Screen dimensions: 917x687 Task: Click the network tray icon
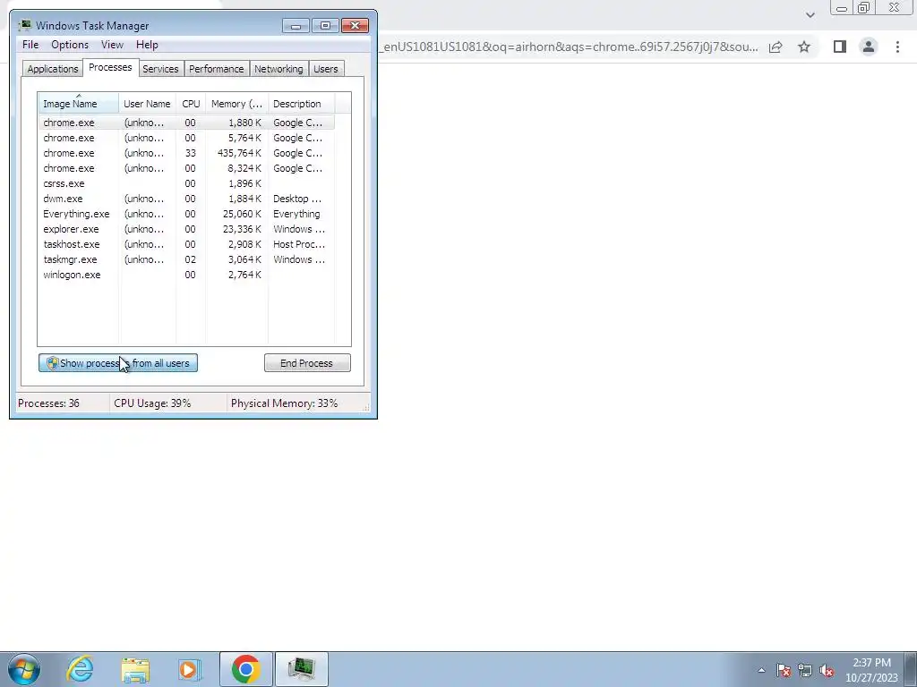[805, 670]
